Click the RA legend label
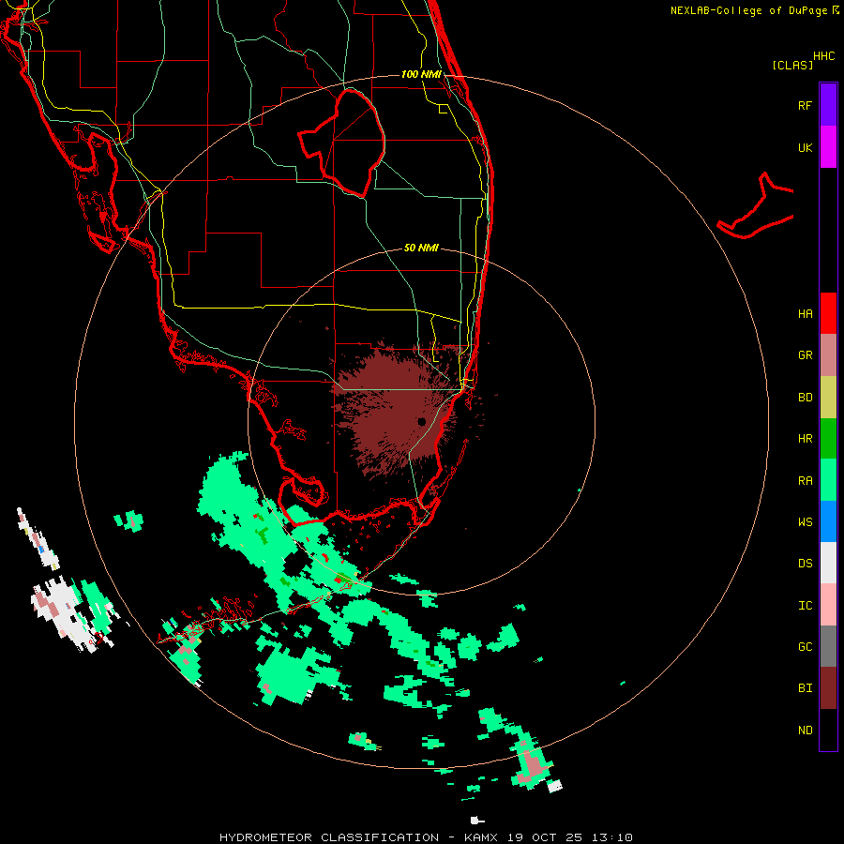Viewport: 844px width, 844px height. point(805,481)
